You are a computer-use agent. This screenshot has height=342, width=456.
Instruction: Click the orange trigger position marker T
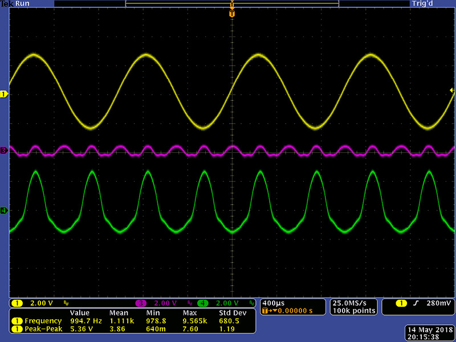(231, 14)
